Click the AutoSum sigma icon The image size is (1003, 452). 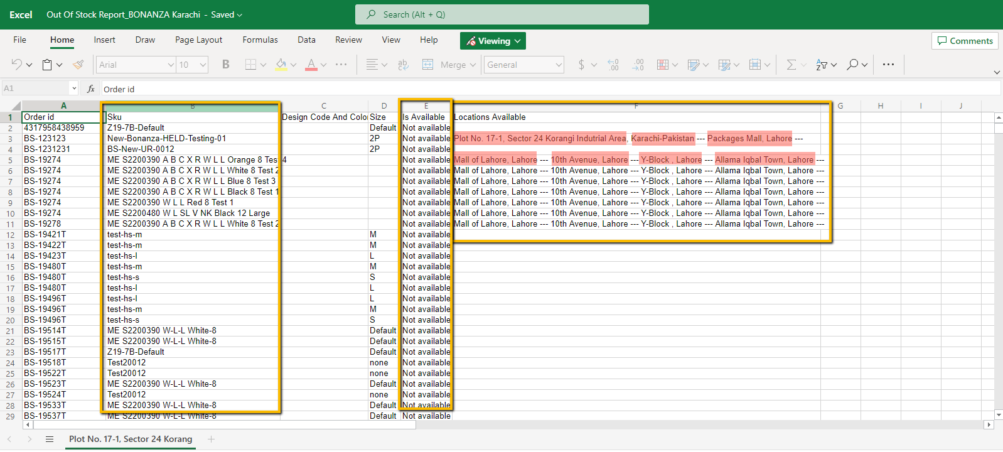pos(791,65)
